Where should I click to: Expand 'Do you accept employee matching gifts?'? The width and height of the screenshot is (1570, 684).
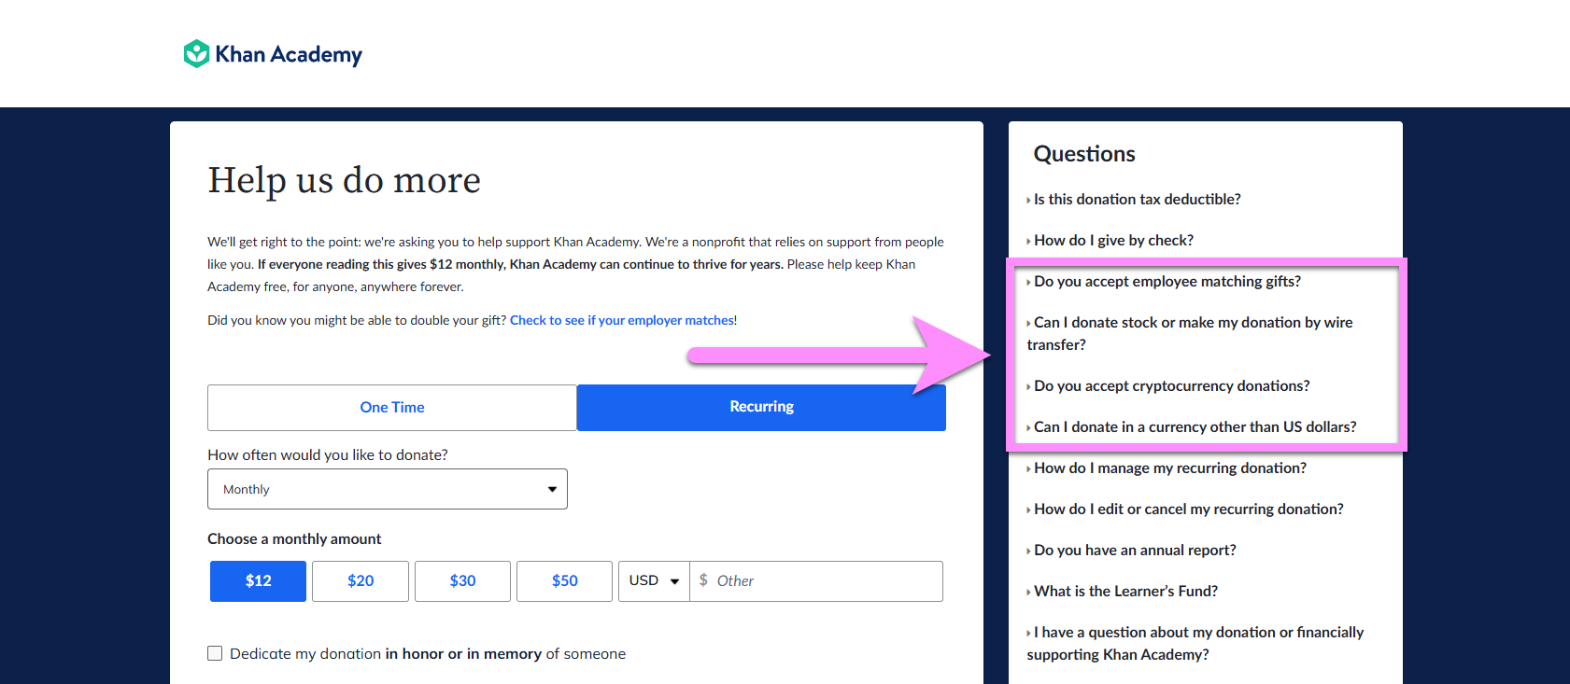(x=1164, y=282)
